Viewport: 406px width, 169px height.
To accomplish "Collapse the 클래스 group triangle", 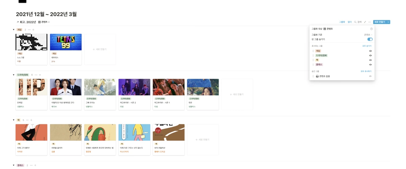I will (14, 165).
